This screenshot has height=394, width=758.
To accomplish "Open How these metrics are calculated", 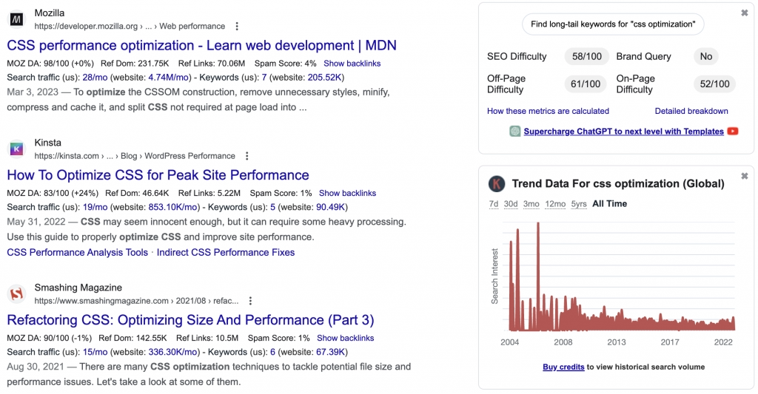I will point(548,111).
